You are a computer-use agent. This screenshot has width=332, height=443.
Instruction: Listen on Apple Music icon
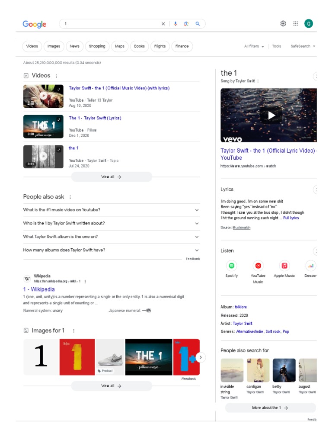[284, 266]
